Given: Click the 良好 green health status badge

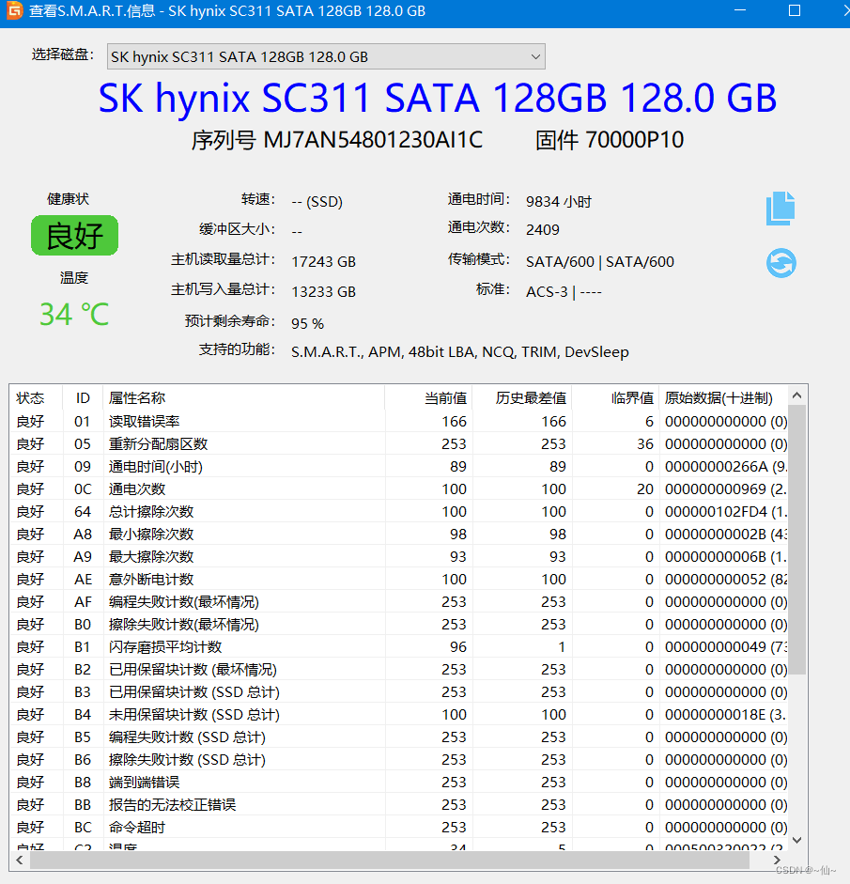Looking at the screenshot, I should coord(74,236).
